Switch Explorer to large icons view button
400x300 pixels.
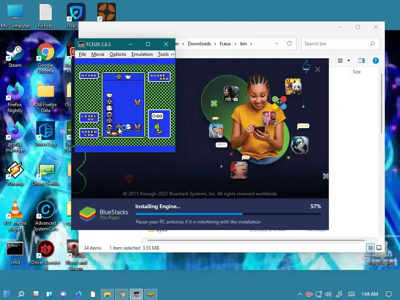tap(379, 248)
